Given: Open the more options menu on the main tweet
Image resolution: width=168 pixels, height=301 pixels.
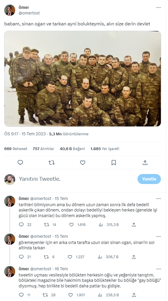Looking at the screenshot, I should 159,7.
